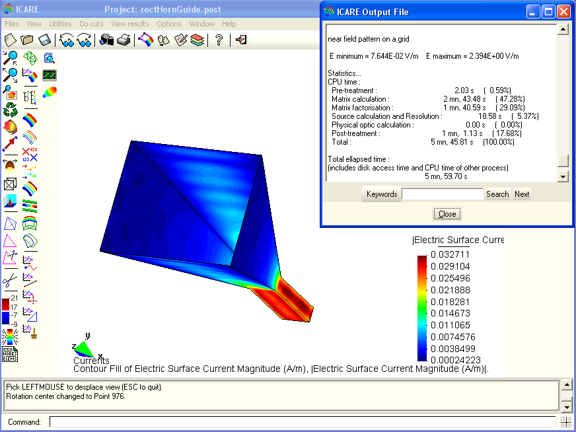Save project using the floppy disk icon
The image size is (576, 432).
tap(44, 40)
